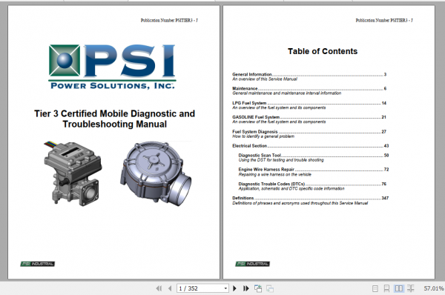
Task: Click the Tier 3 Certified Mobile Diagnostic title
Action: pyautogui.click(x=115, y=119)
